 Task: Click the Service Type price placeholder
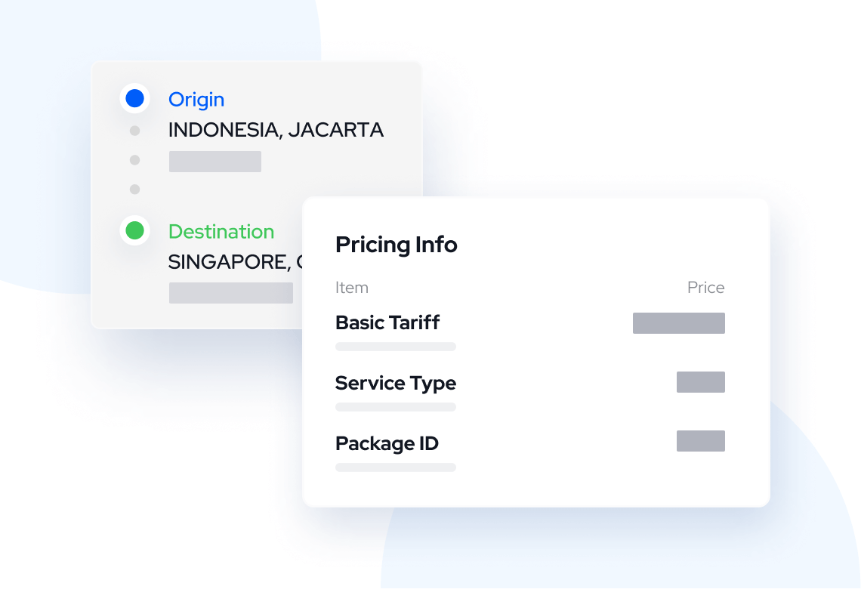(700, 382)
